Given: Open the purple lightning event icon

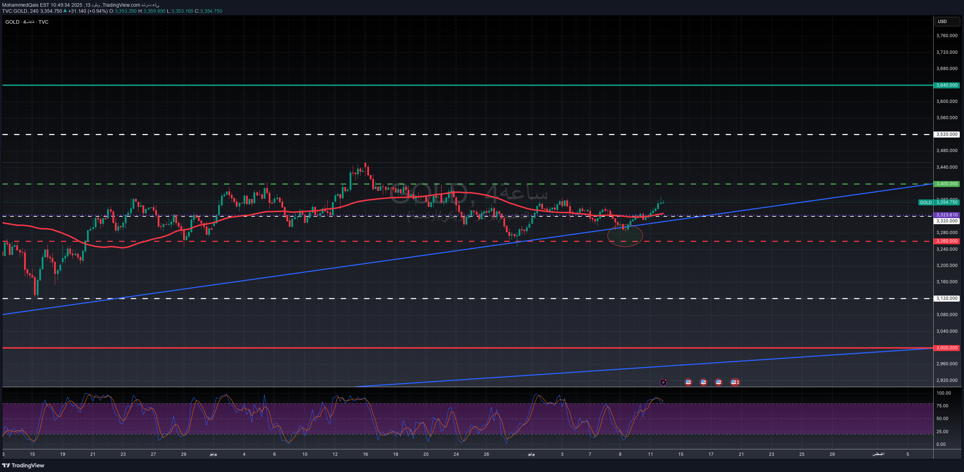Looking at the screenshot, I should click(x=663, y=382).
